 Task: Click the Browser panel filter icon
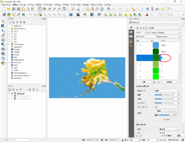(x=17, y=23)
